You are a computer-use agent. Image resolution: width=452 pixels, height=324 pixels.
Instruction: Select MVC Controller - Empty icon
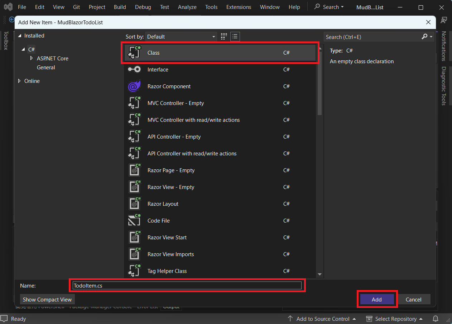(134, 103)
